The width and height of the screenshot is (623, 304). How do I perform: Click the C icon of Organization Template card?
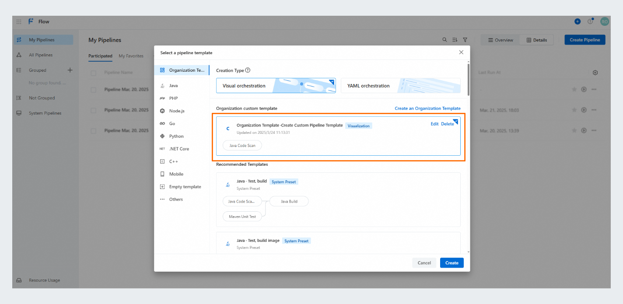[228, 129]
